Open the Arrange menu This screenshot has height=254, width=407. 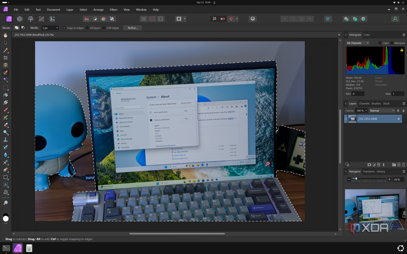coord(98,10)
